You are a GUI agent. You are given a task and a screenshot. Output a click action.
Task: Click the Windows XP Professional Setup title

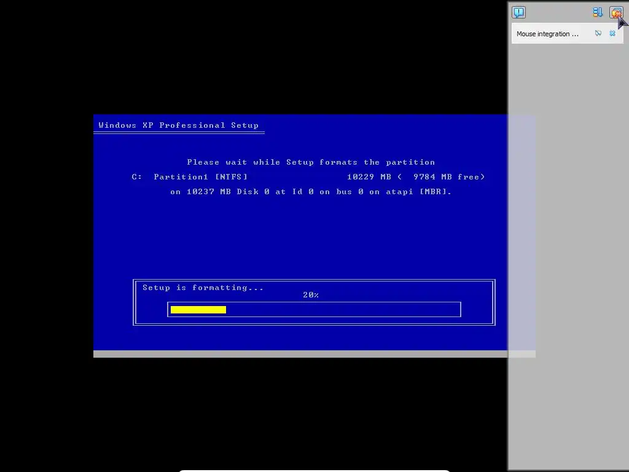(x=179, y=125)
